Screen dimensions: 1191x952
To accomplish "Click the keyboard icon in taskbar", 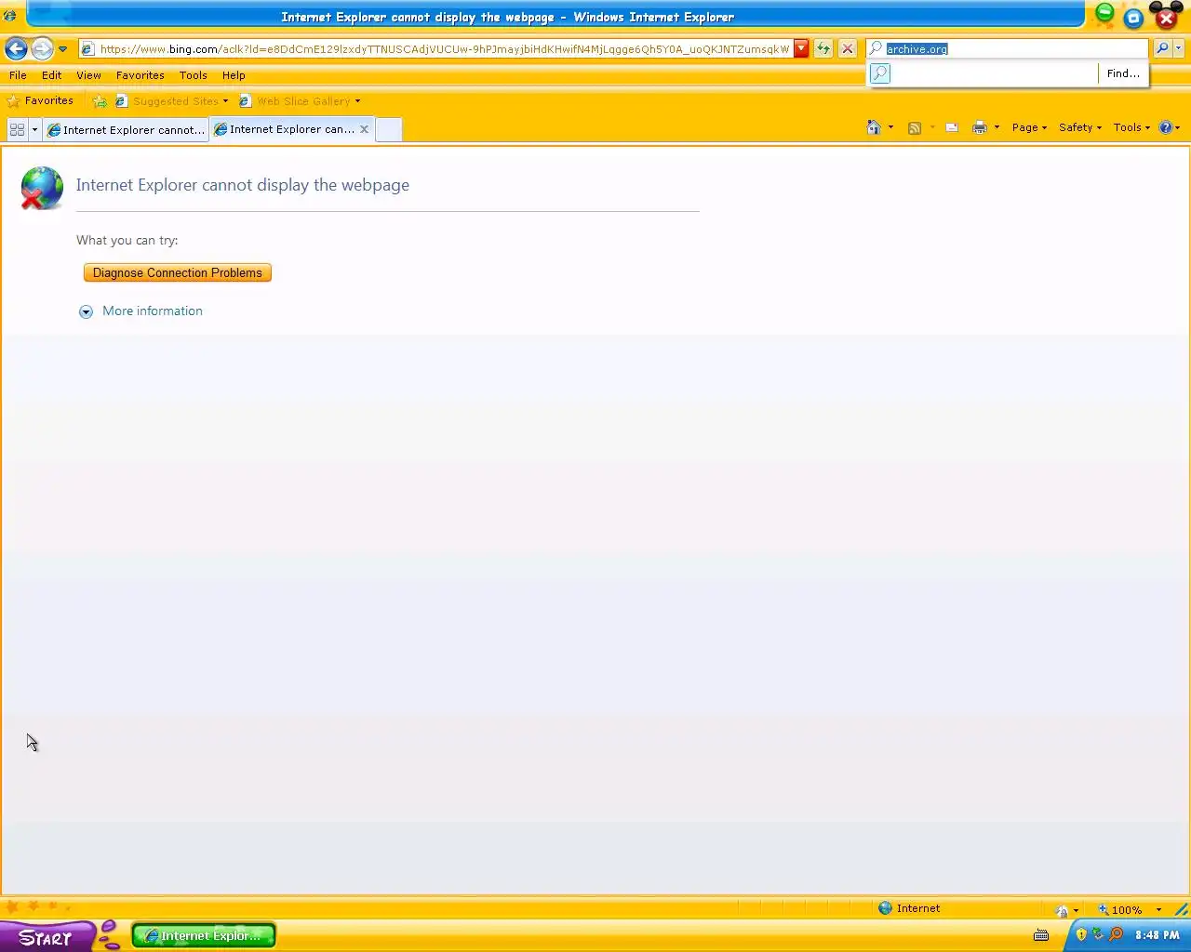I will click(1041, 935).
